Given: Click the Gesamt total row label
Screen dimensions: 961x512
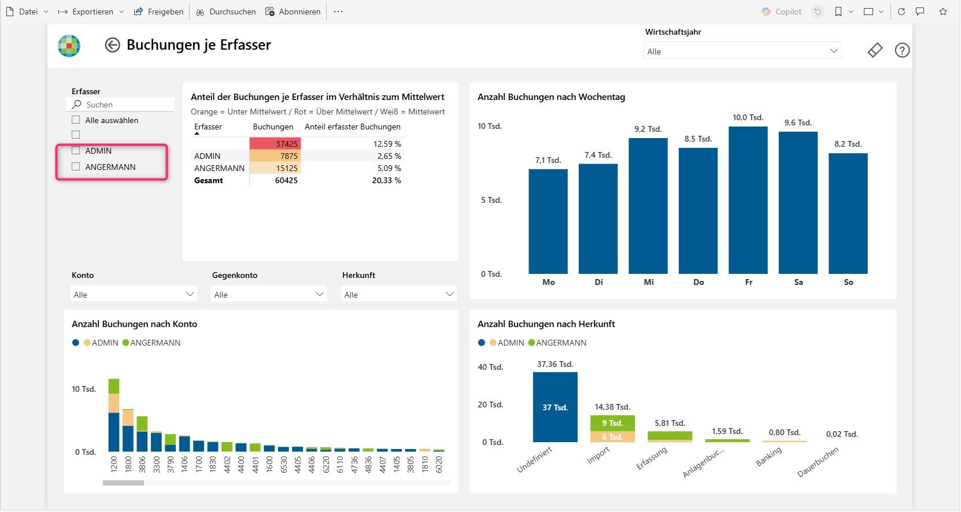Looking at the screenshot, I should [x=209, y=180].
